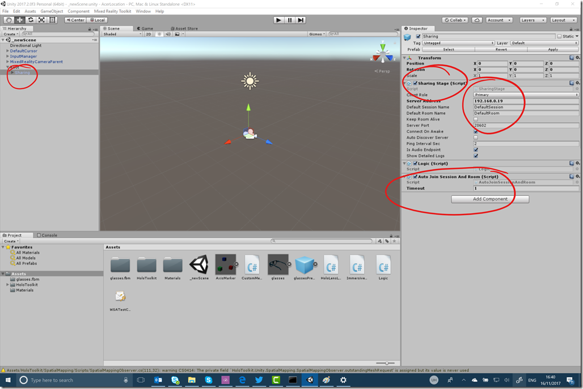This screenshot has width=583, height=389.
Task: Open Windows Settings from the taskbar
Action: point(343,380)
